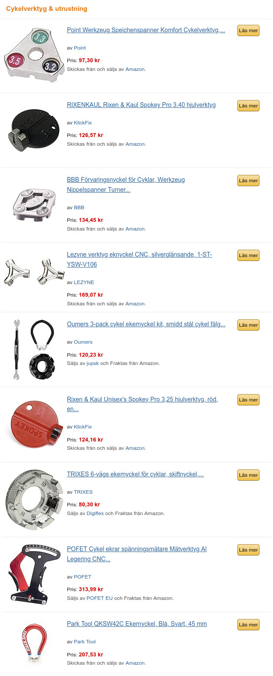The height and width of the screenshot is (676, 273).
Task: Visit the Digiflex seller link
Action: [95, 513]
